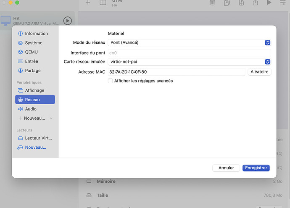Viewport: 290px width, 208px height.
Task: Start the HA virtual machine from sidebar
Action: click(67, 21)
